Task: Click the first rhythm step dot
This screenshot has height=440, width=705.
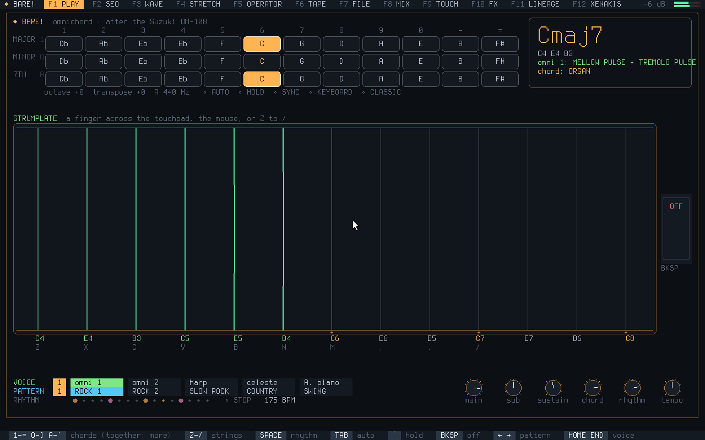Action: tap(75, 400)
